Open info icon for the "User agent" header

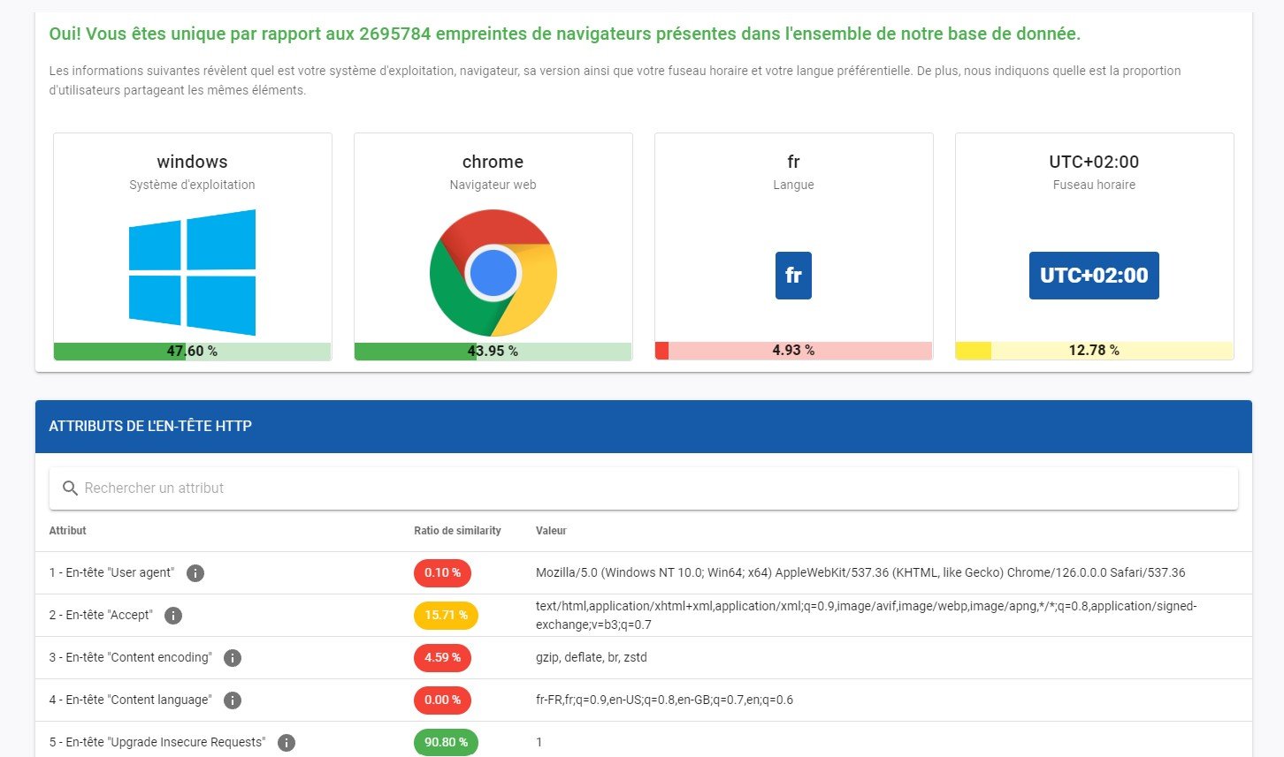pos(195,573)
